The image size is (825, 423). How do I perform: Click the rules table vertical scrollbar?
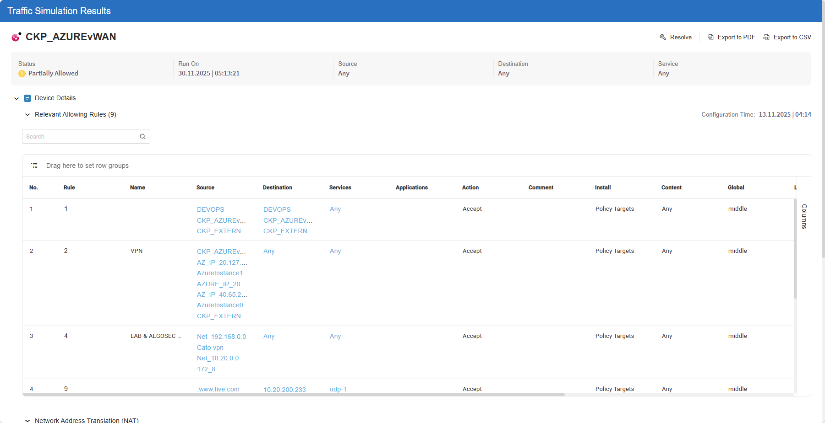795,249
